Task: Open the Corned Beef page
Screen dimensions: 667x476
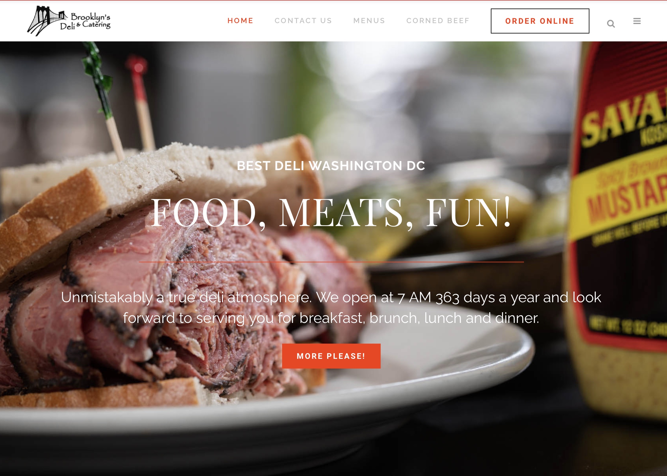Action: point(438,21)
